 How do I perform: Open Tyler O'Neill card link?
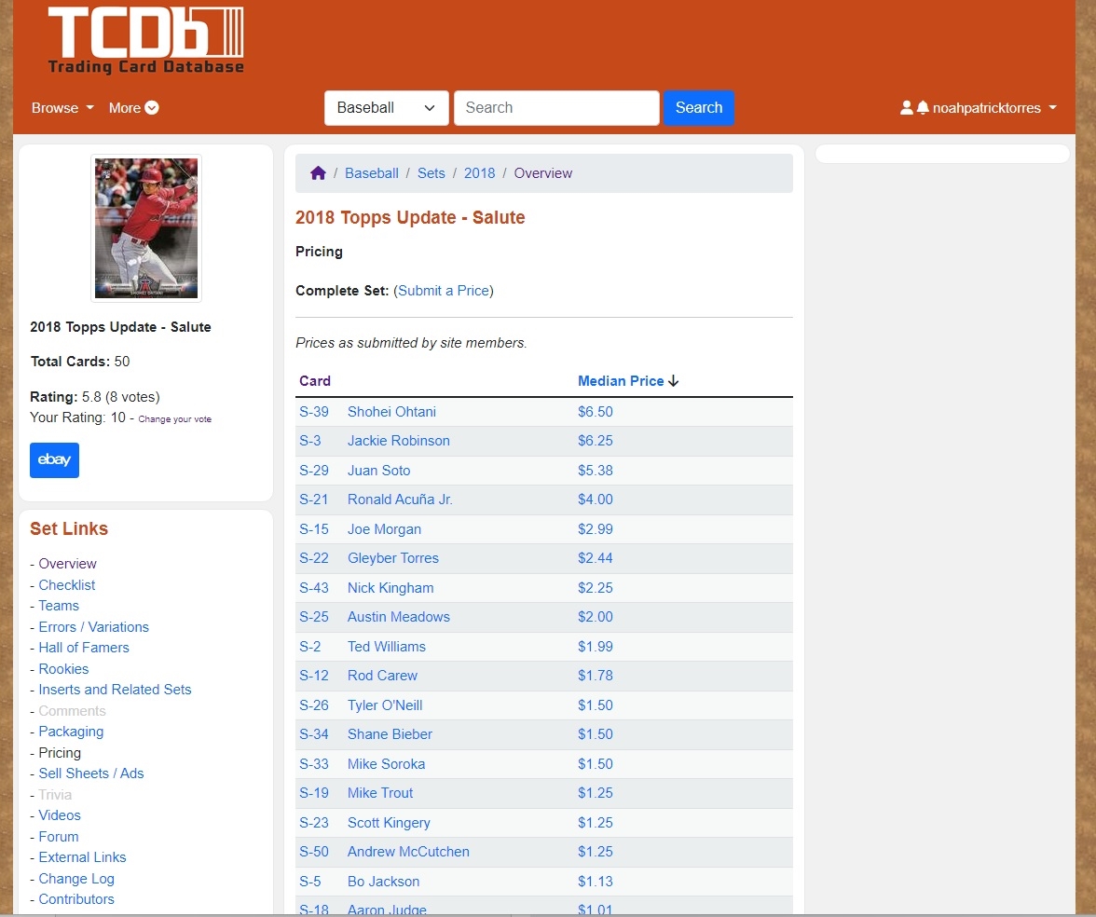point(385,705)
